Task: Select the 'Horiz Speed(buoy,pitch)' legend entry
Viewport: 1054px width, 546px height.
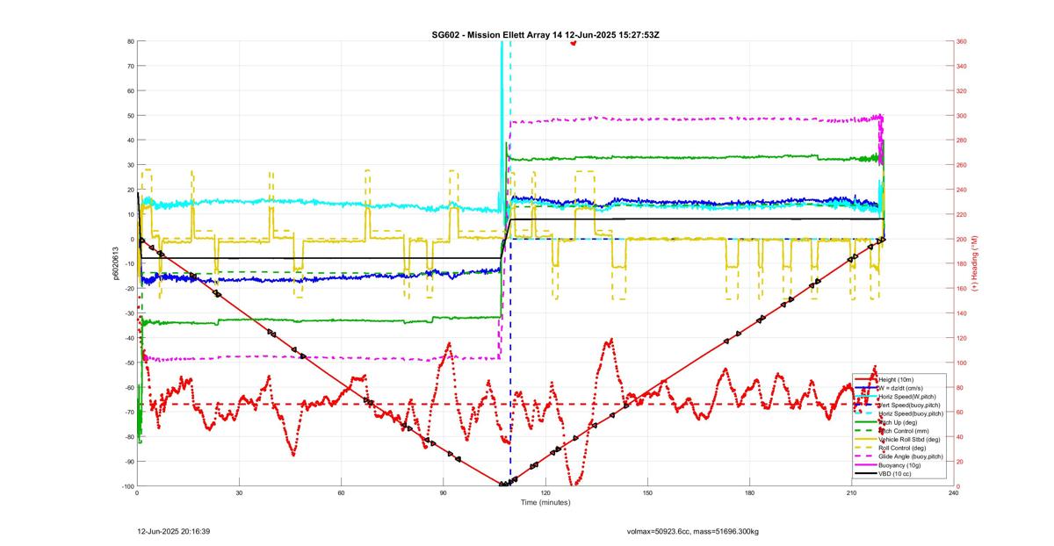Action: [x=911, y=413]
